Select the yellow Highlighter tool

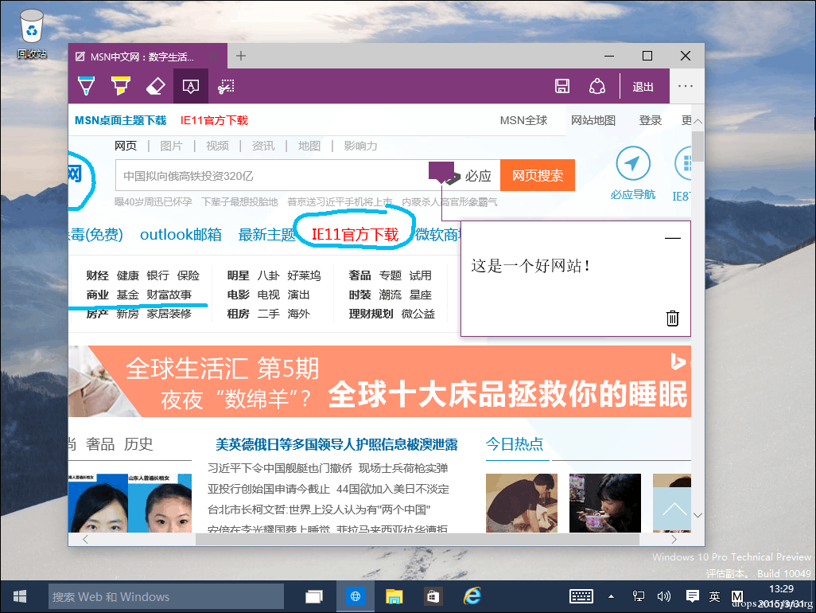(x=121, y=86)
